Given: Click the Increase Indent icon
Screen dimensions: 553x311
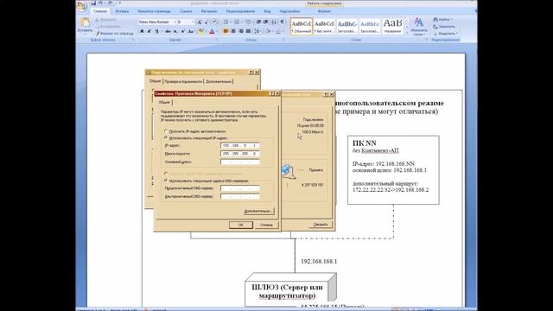Looking at the screenshot, I should (x=266, y=22).
